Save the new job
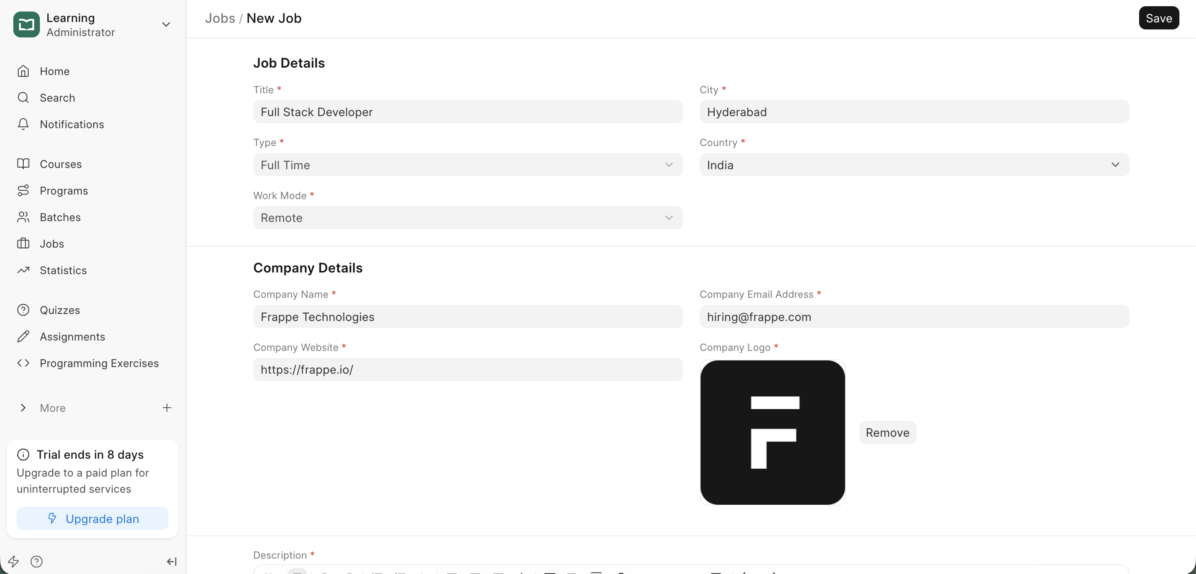 pyautogui.click(x=1158, y=18)
